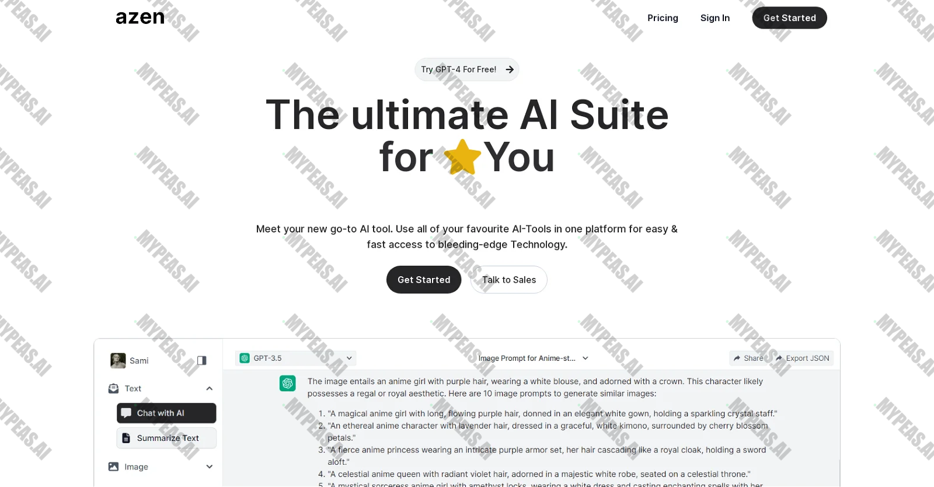Click Talk to Sales
The image size is (934, 487).
point(509,280)
